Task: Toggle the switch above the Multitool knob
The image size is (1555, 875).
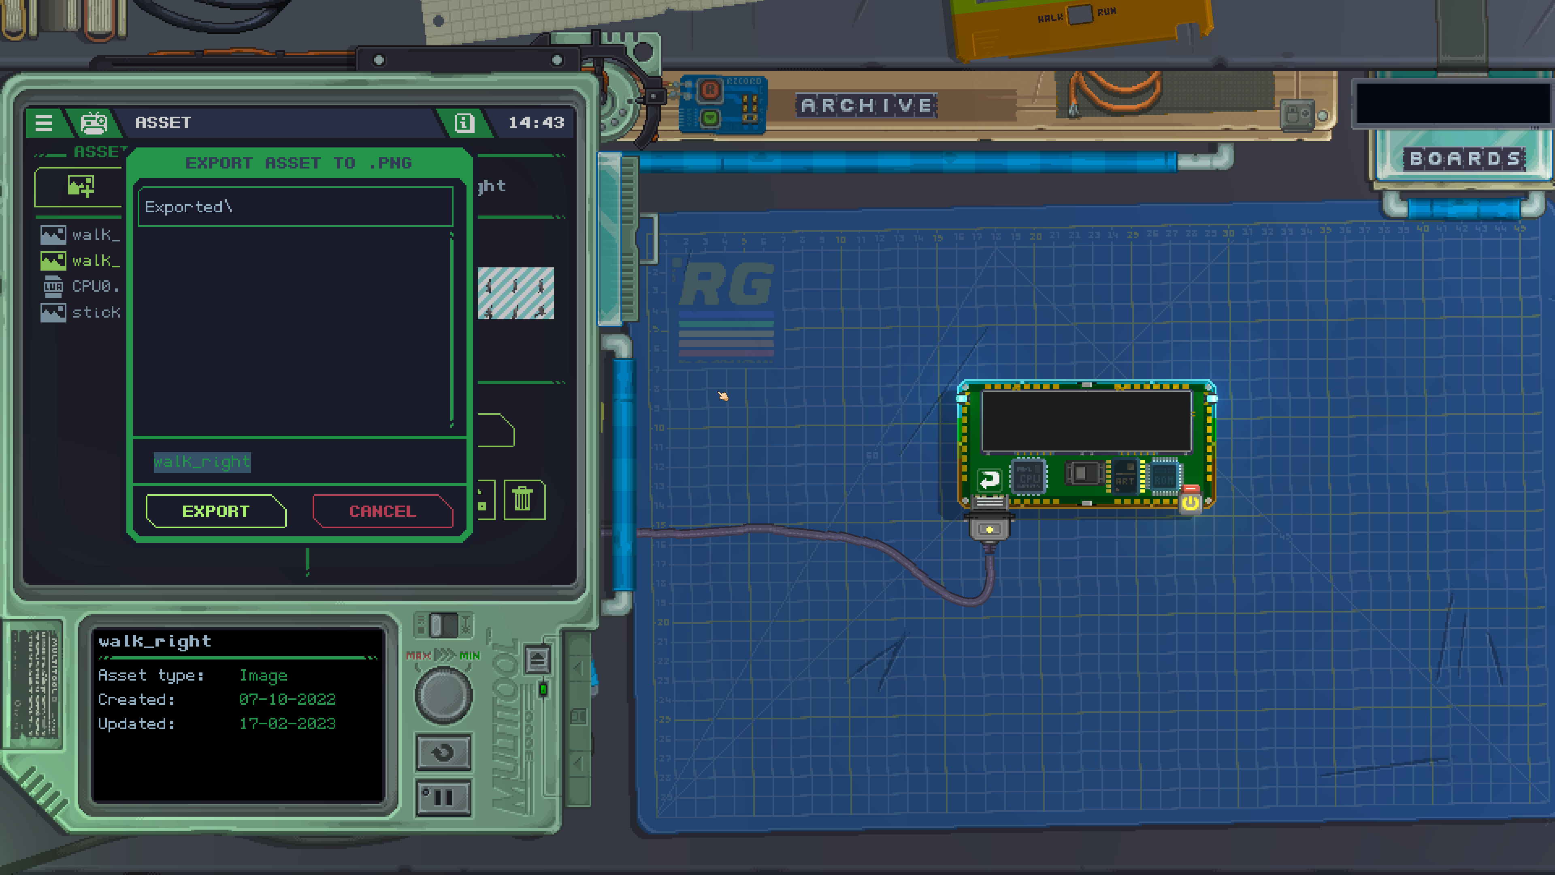Action: [x=444, y=625]
